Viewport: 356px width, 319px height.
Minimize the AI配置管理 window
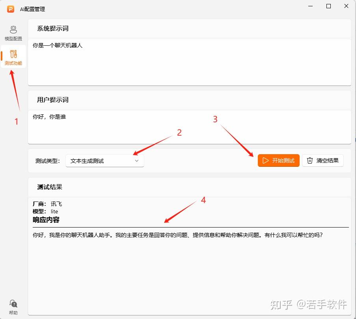[311, 6]
